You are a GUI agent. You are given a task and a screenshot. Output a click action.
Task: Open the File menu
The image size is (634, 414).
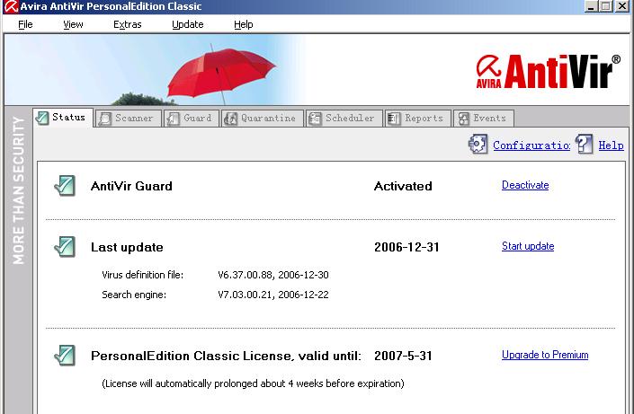pyautogui.click(x=25, y=24)
